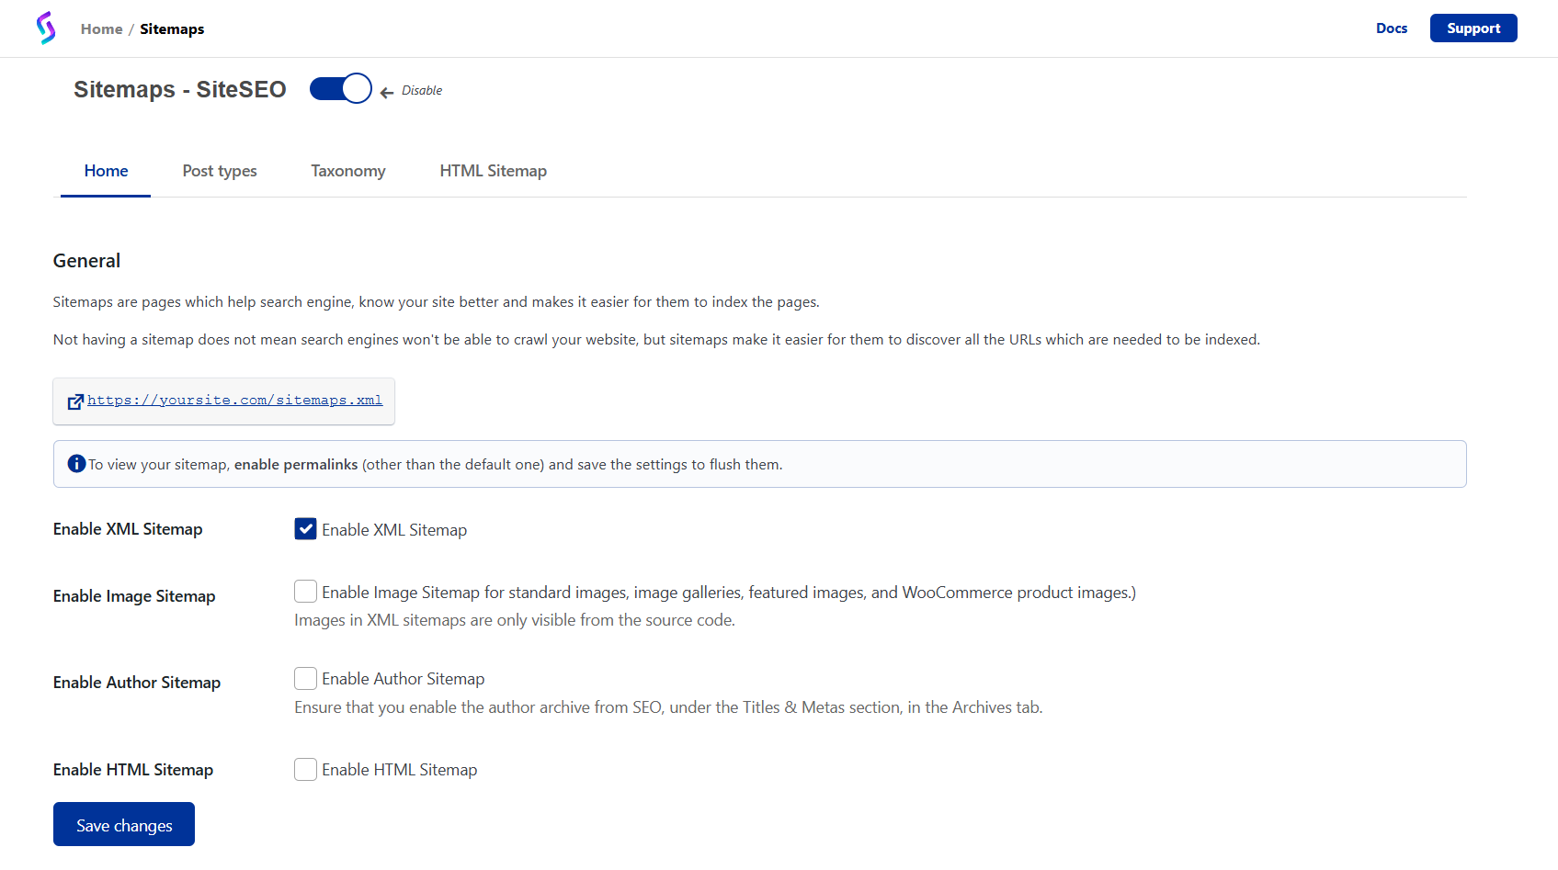The image size is (1558, 870).
Task: Open the Post types tab
Action: (220, 171)
